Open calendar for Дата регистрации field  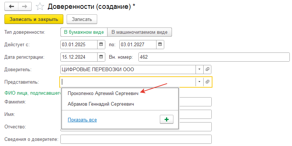[101, 57]
